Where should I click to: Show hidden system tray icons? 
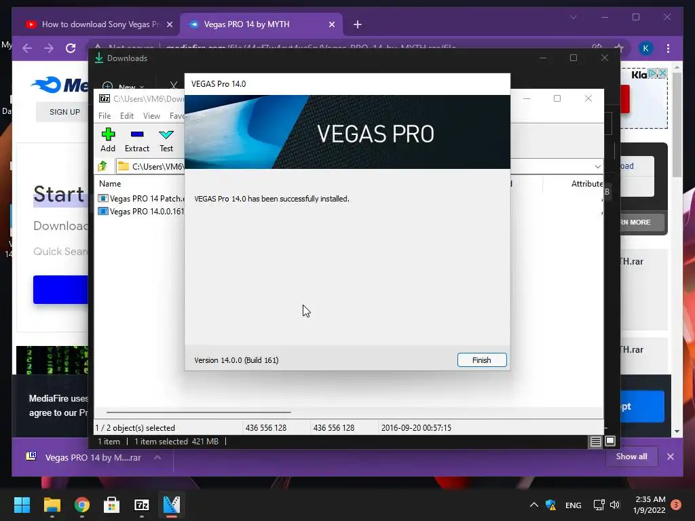click(534, 505)
